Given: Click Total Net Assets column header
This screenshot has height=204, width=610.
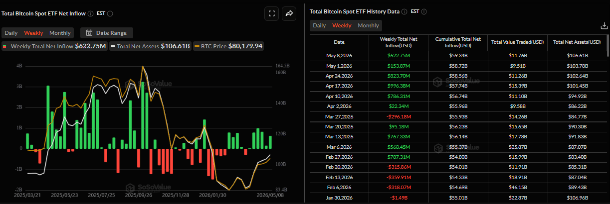Looking at the screenshot, I should 577,42.
